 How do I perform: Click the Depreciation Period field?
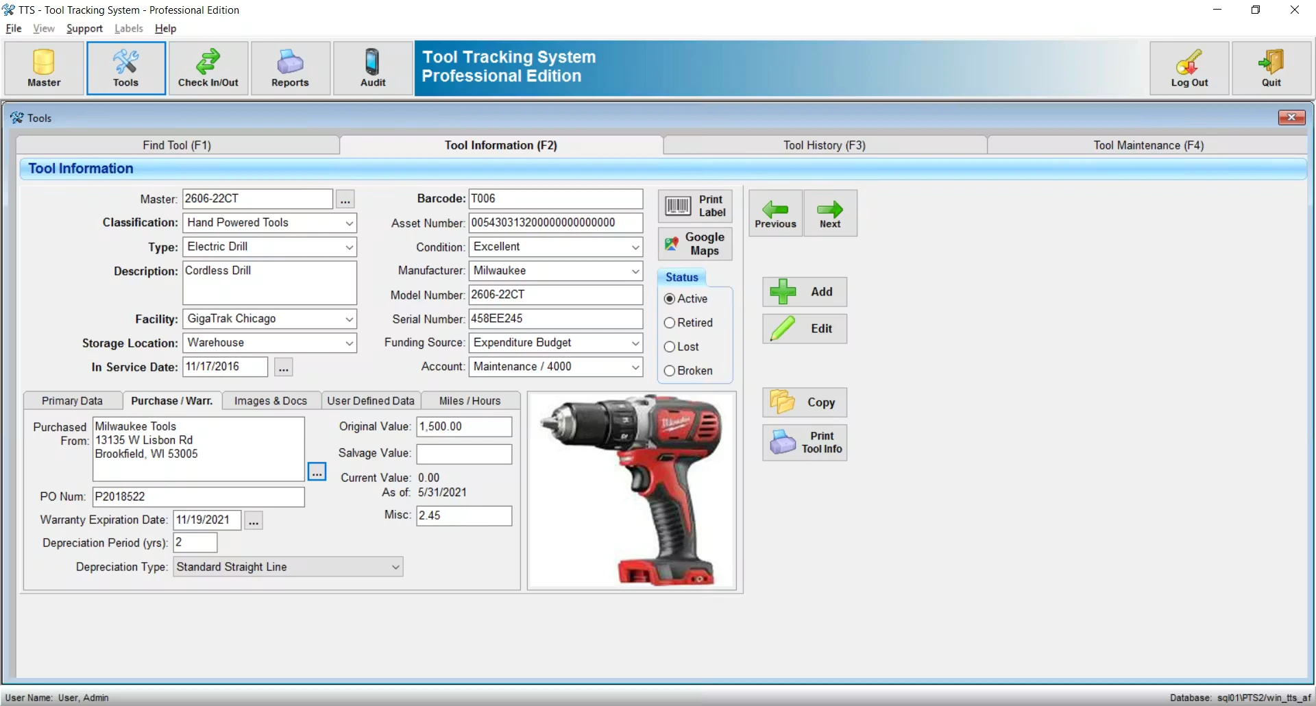pos(195,543)
